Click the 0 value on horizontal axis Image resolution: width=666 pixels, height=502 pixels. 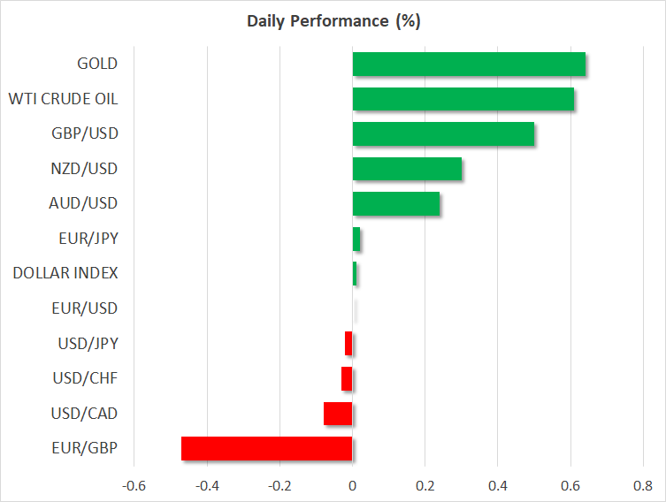352,485
